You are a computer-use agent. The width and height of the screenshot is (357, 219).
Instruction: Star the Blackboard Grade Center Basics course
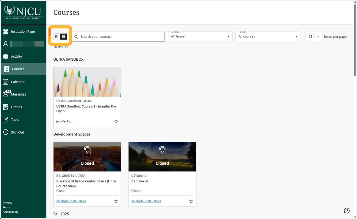point(116,201)
